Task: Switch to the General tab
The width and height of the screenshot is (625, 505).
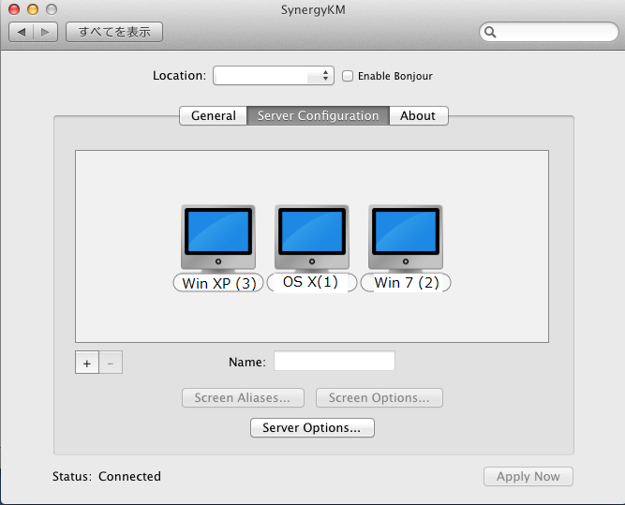Action: (214, 115)
